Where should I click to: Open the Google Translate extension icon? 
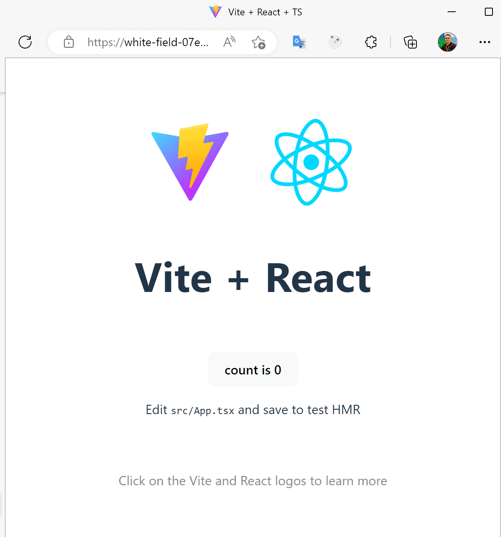coord(299,42)
